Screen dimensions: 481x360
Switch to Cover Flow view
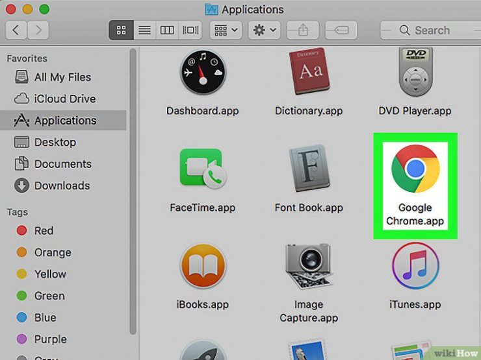[x=190, y=30]
